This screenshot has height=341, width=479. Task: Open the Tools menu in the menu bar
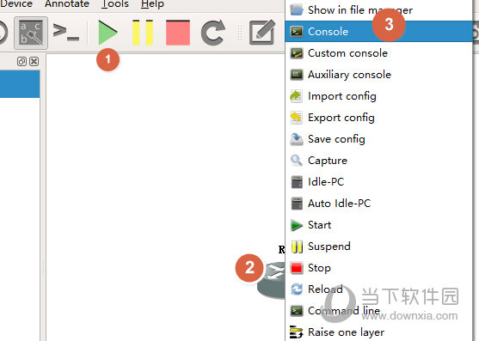[115, 4]
